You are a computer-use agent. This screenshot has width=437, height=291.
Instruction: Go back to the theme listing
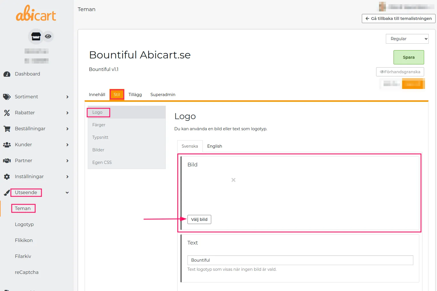pos(399,19)
